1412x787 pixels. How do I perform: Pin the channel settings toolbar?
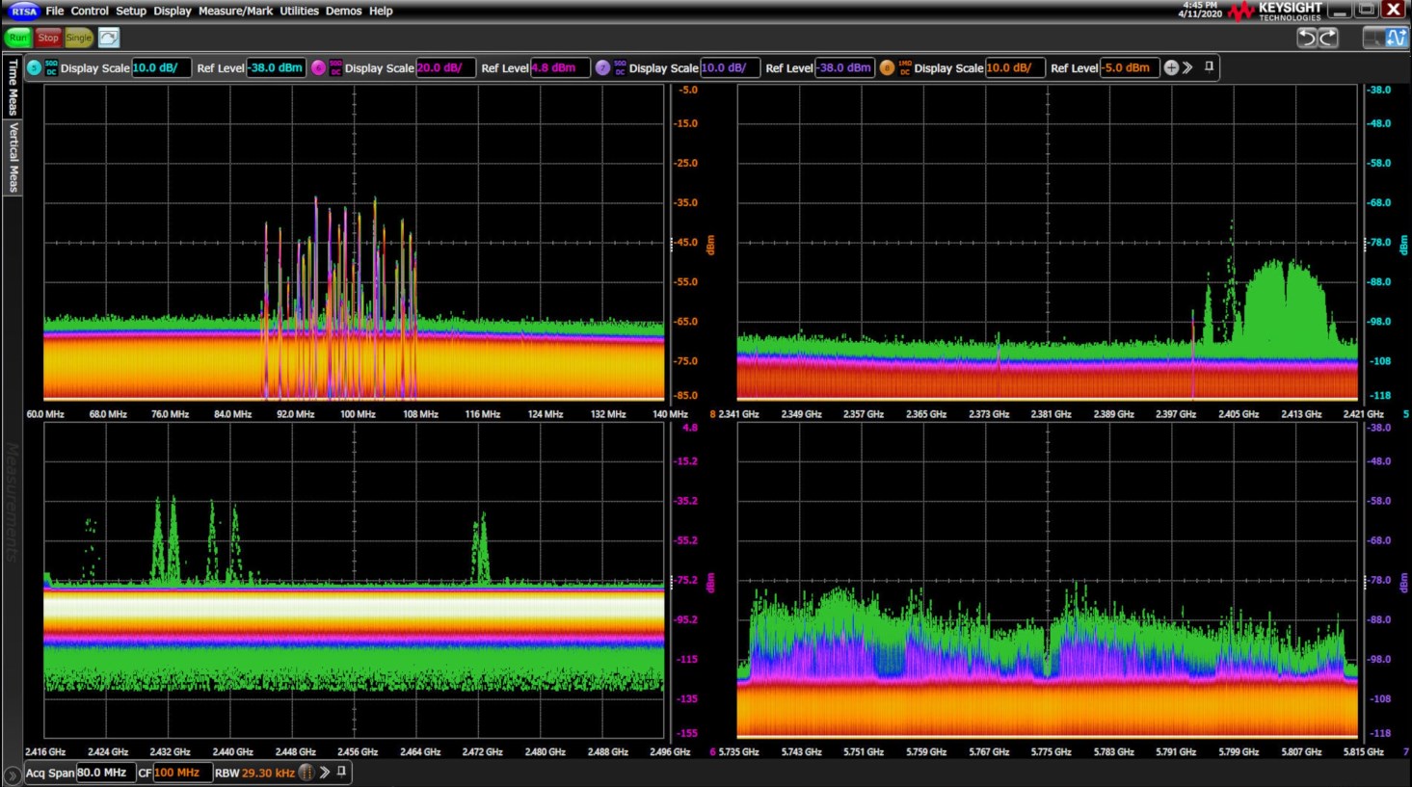(1209, 67)
